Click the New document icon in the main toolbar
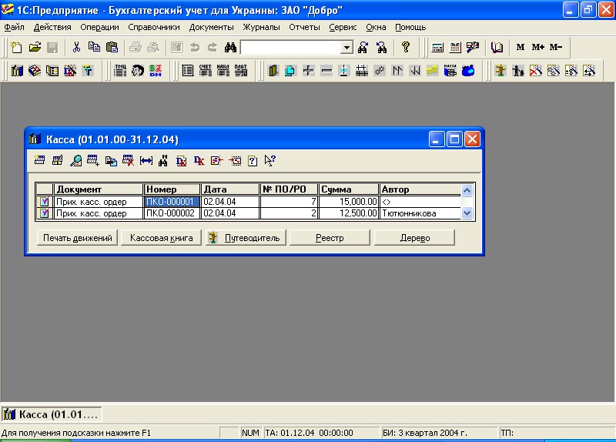The image size is (616, 442). pos(16,48)
